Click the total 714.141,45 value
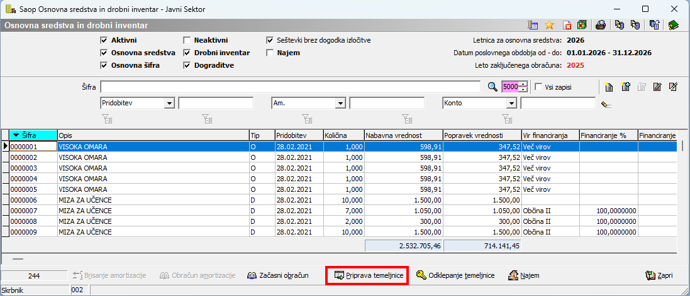 (482, 246)
